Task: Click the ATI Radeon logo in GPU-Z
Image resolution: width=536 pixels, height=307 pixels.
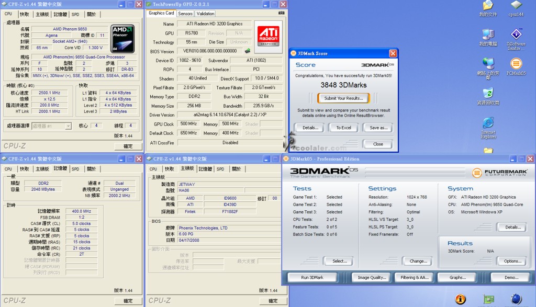Action: click(269, 36)
